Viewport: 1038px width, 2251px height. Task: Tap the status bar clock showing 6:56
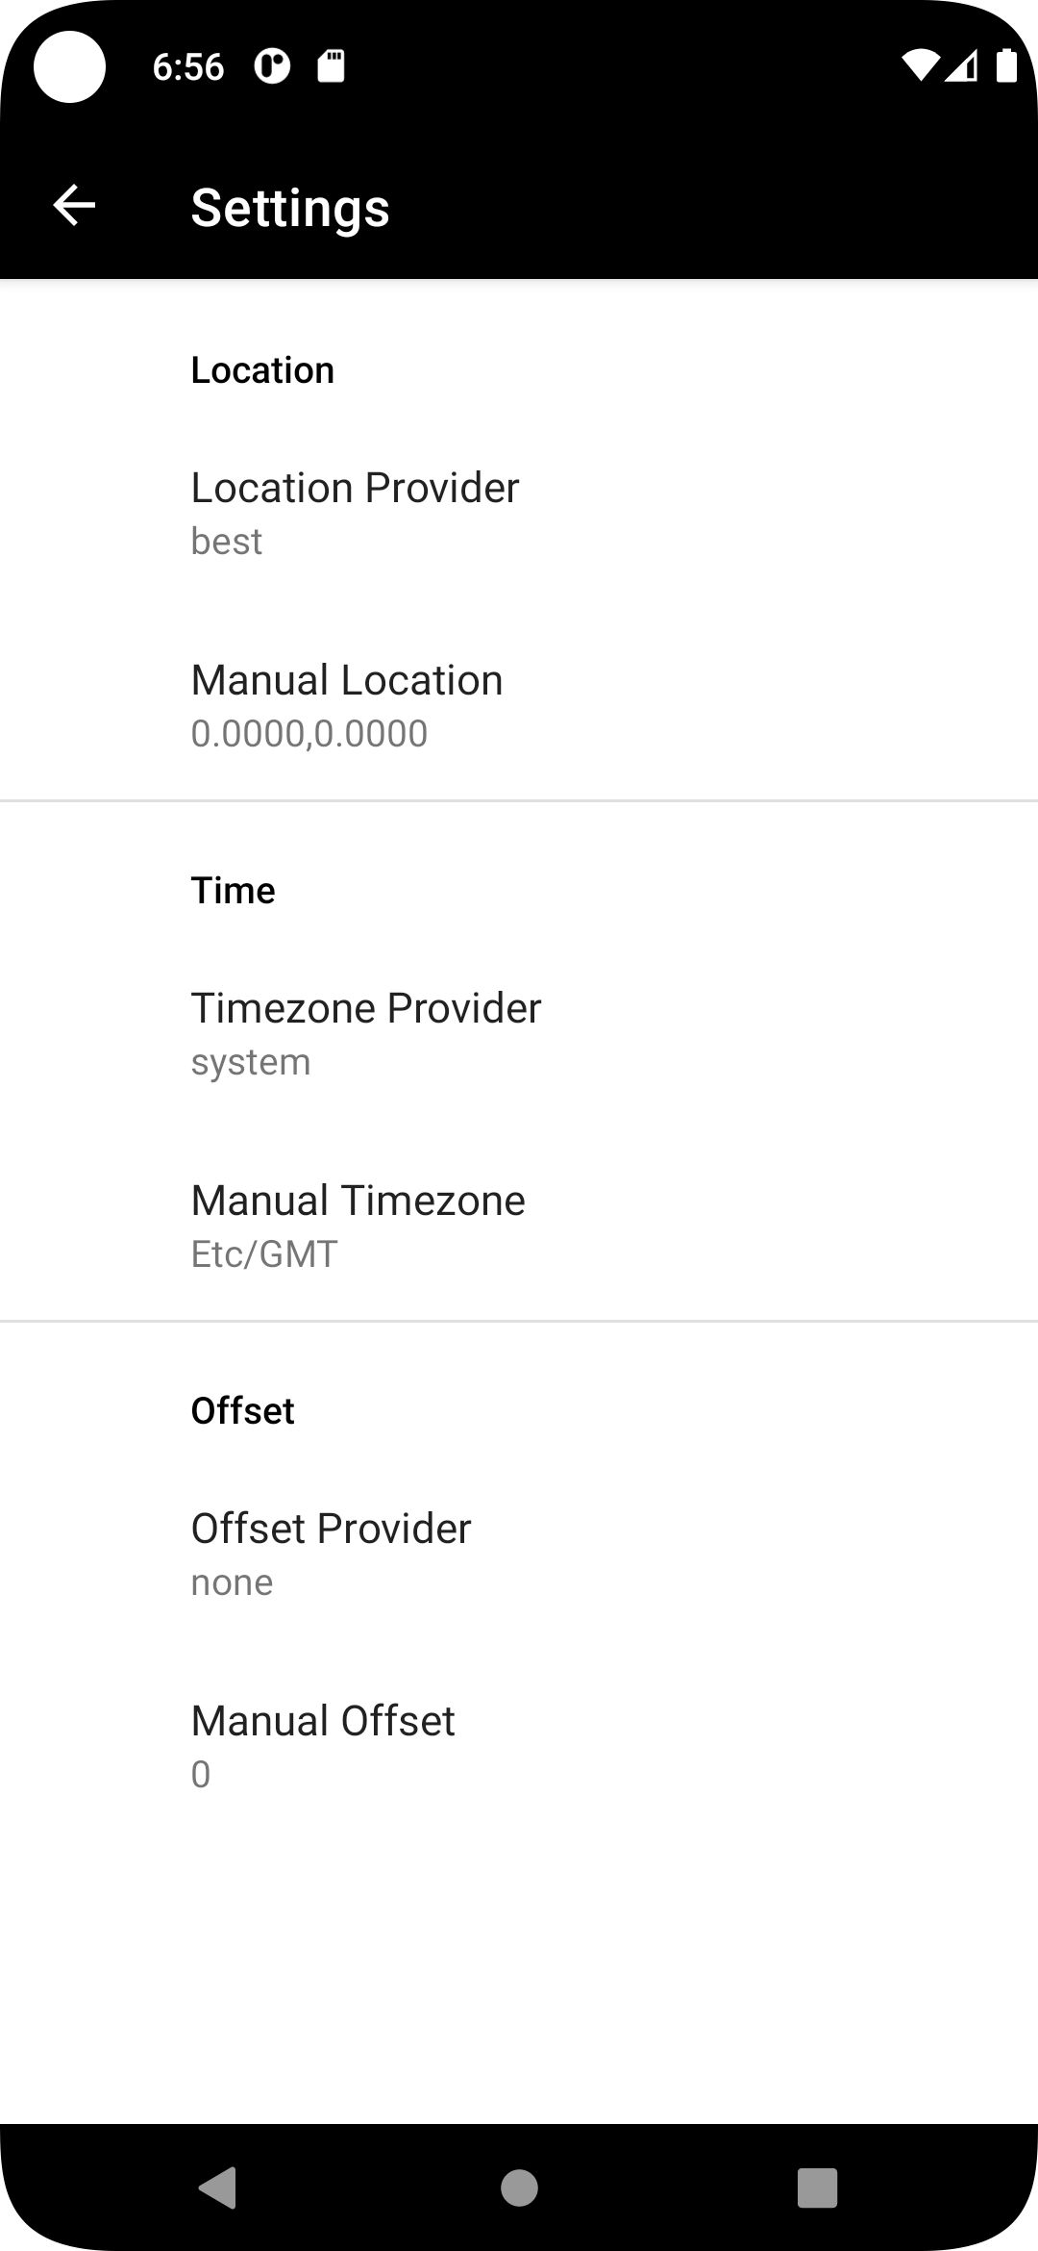tap(188, 66)
